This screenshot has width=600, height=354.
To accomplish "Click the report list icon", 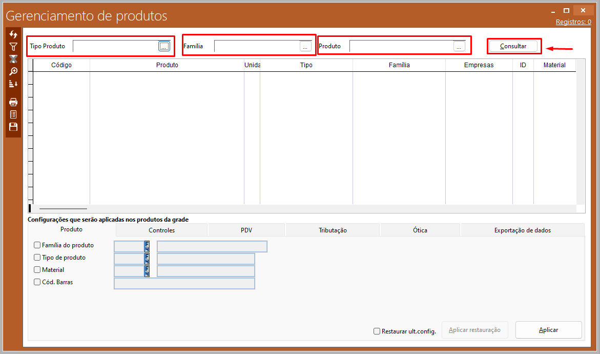I will pos(13,114).
